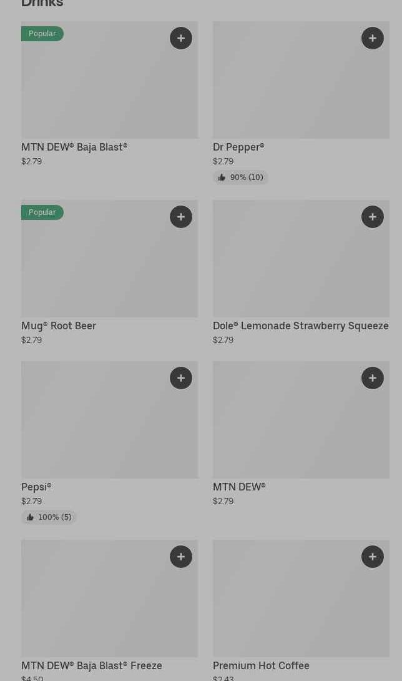Select Dole Lemonade Strawberry Squeeze title
The width and height of the screenshot is (402, 681).
300,326
